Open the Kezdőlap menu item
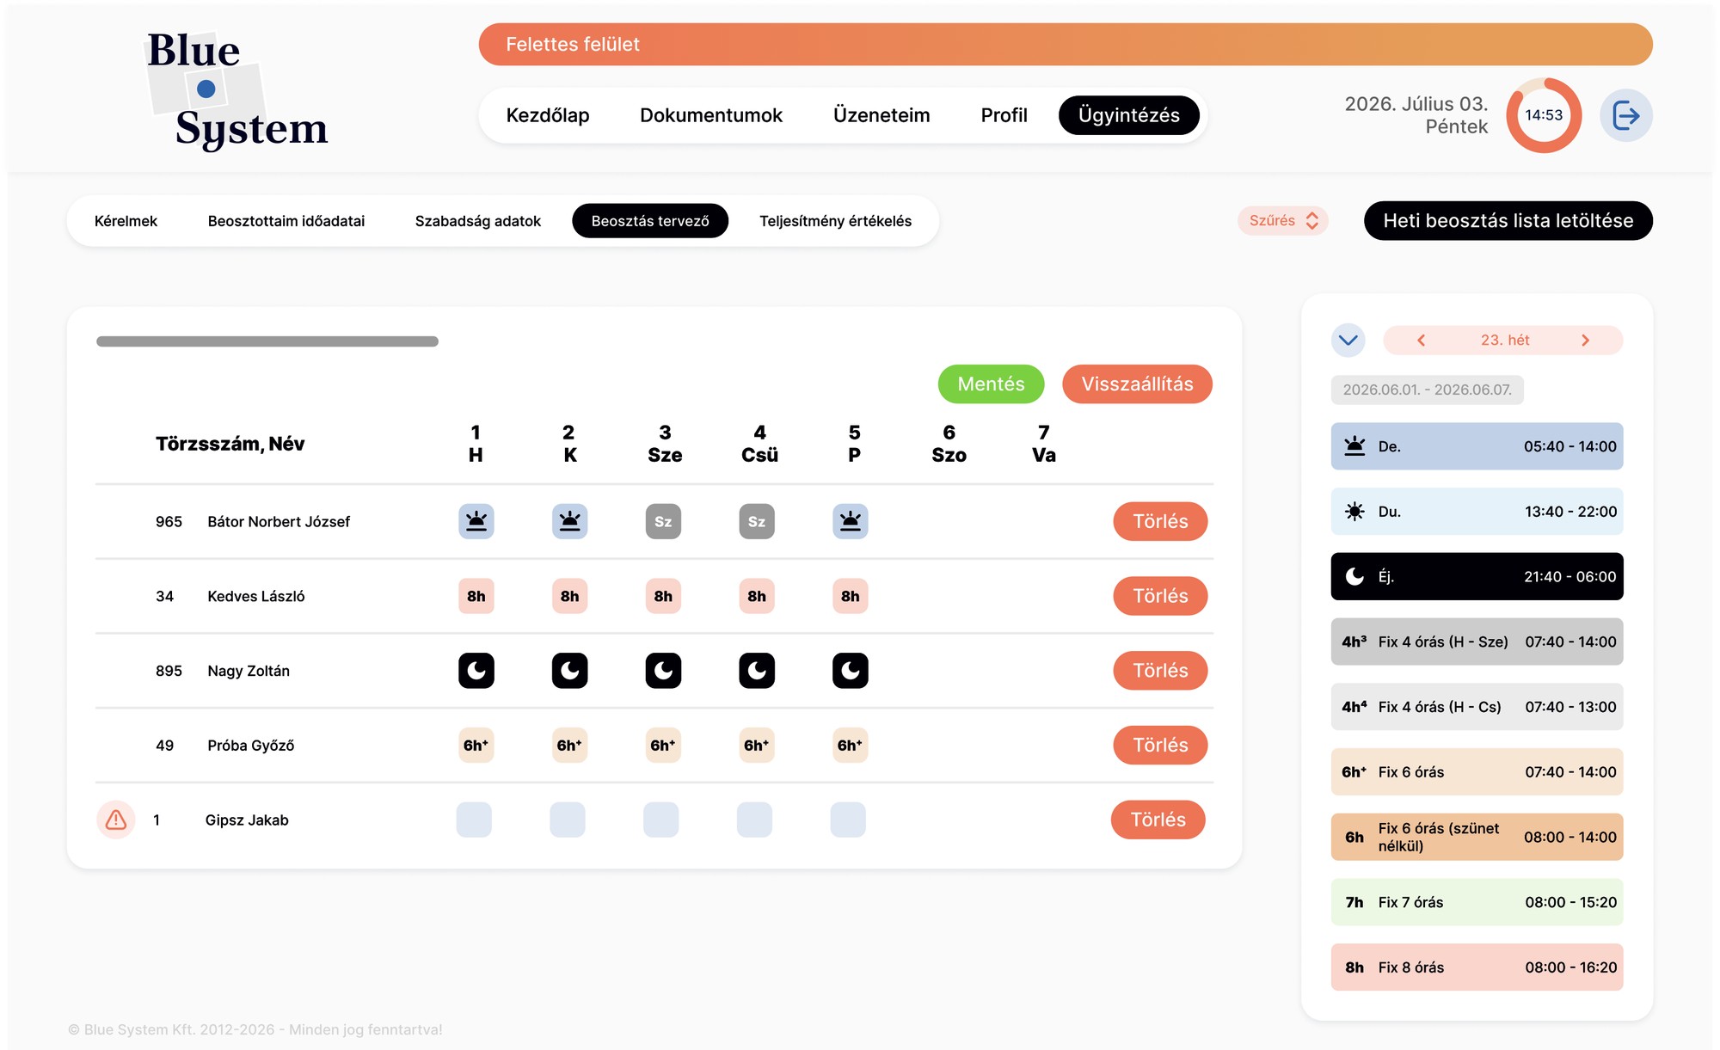Image resolution: width=1720 pixels, height=1050 pixels. click(x=548, y=115)
